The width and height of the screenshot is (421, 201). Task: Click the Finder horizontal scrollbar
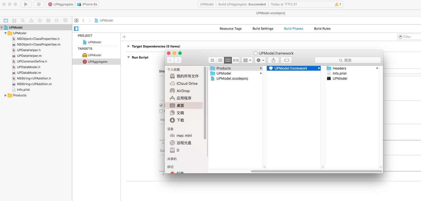[x=316, y=171]
